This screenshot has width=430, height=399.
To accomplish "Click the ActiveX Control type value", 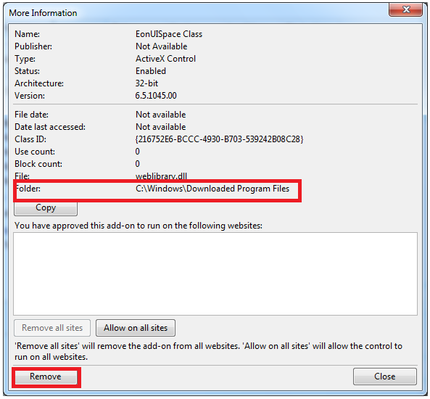I will tap(165, 59).
